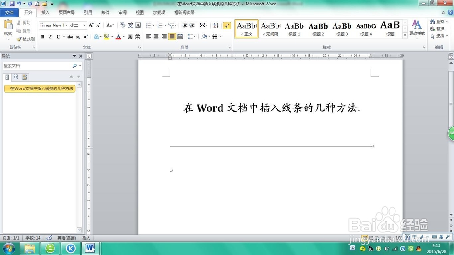Click the Phonetic Guide (wén) icon
Viewport: 454px width, 255px height.
pos(130,25)
